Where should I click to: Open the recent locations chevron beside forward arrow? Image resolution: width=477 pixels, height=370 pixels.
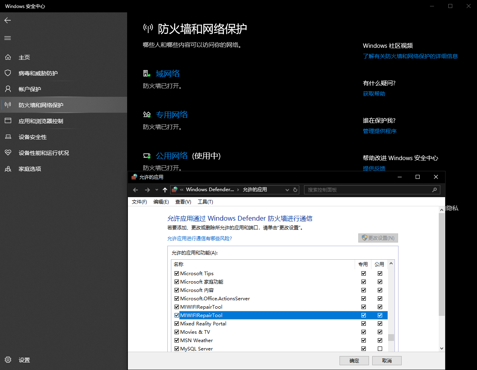[157, 190]
